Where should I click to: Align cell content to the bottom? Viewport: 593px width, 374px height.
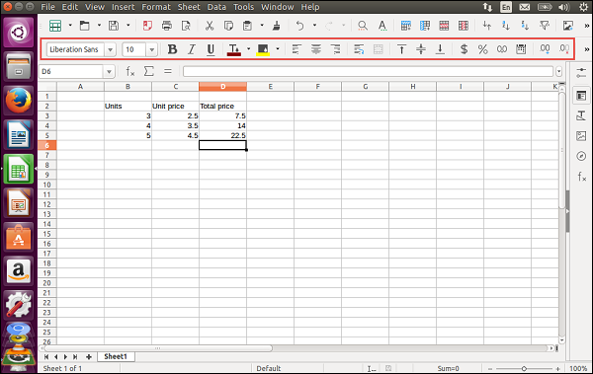click(x=440, y=49)
